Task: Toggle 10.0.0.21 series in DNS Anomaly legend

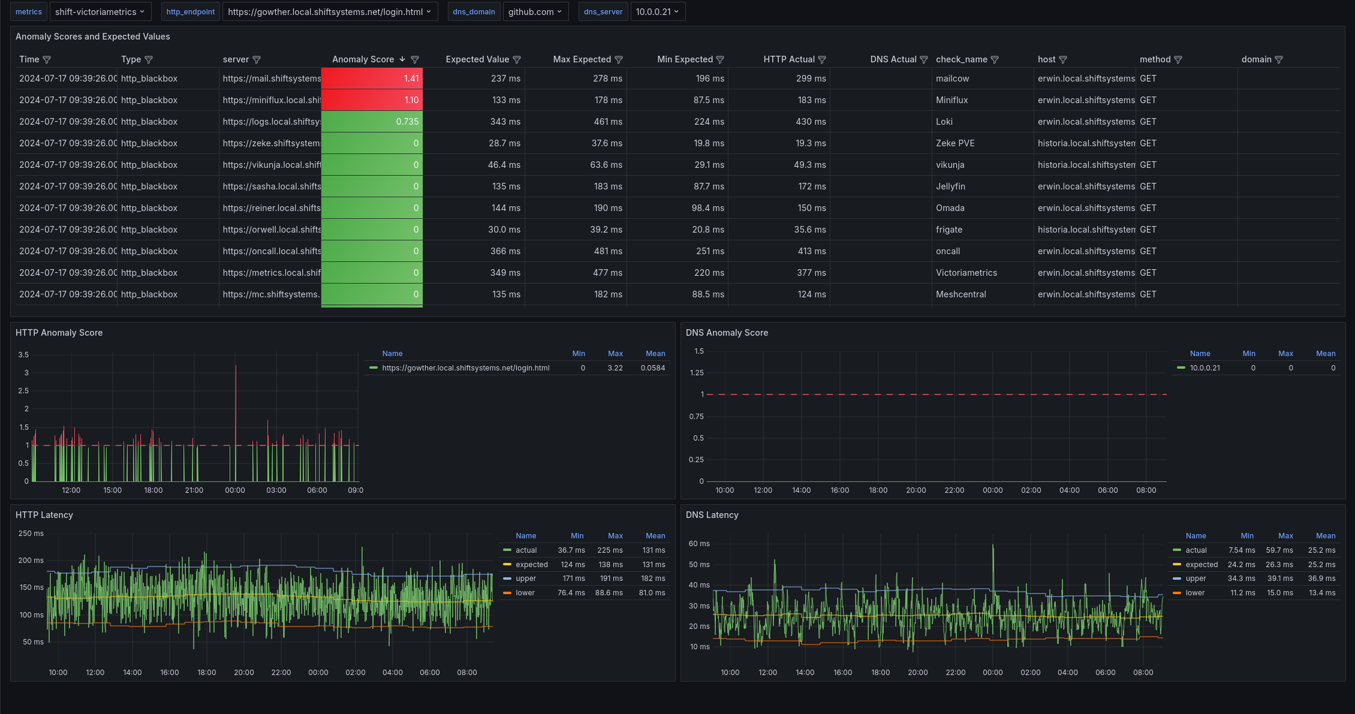Action: click(1205, 368)
